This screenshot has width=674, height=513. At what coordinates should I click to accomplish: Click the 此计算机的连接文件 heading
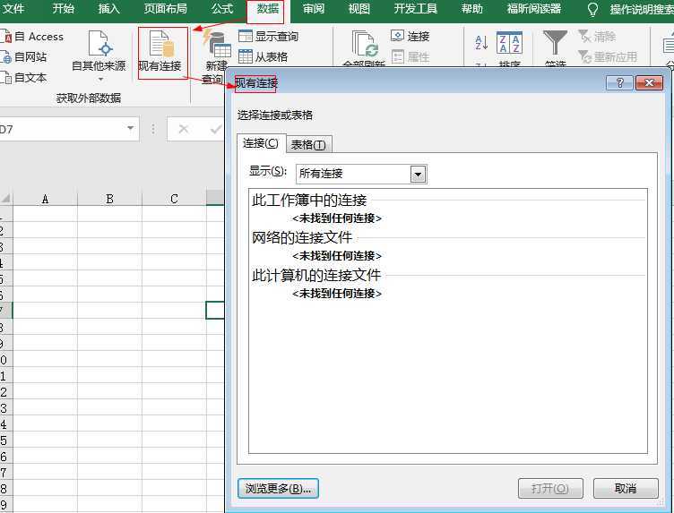click(316, 275)
